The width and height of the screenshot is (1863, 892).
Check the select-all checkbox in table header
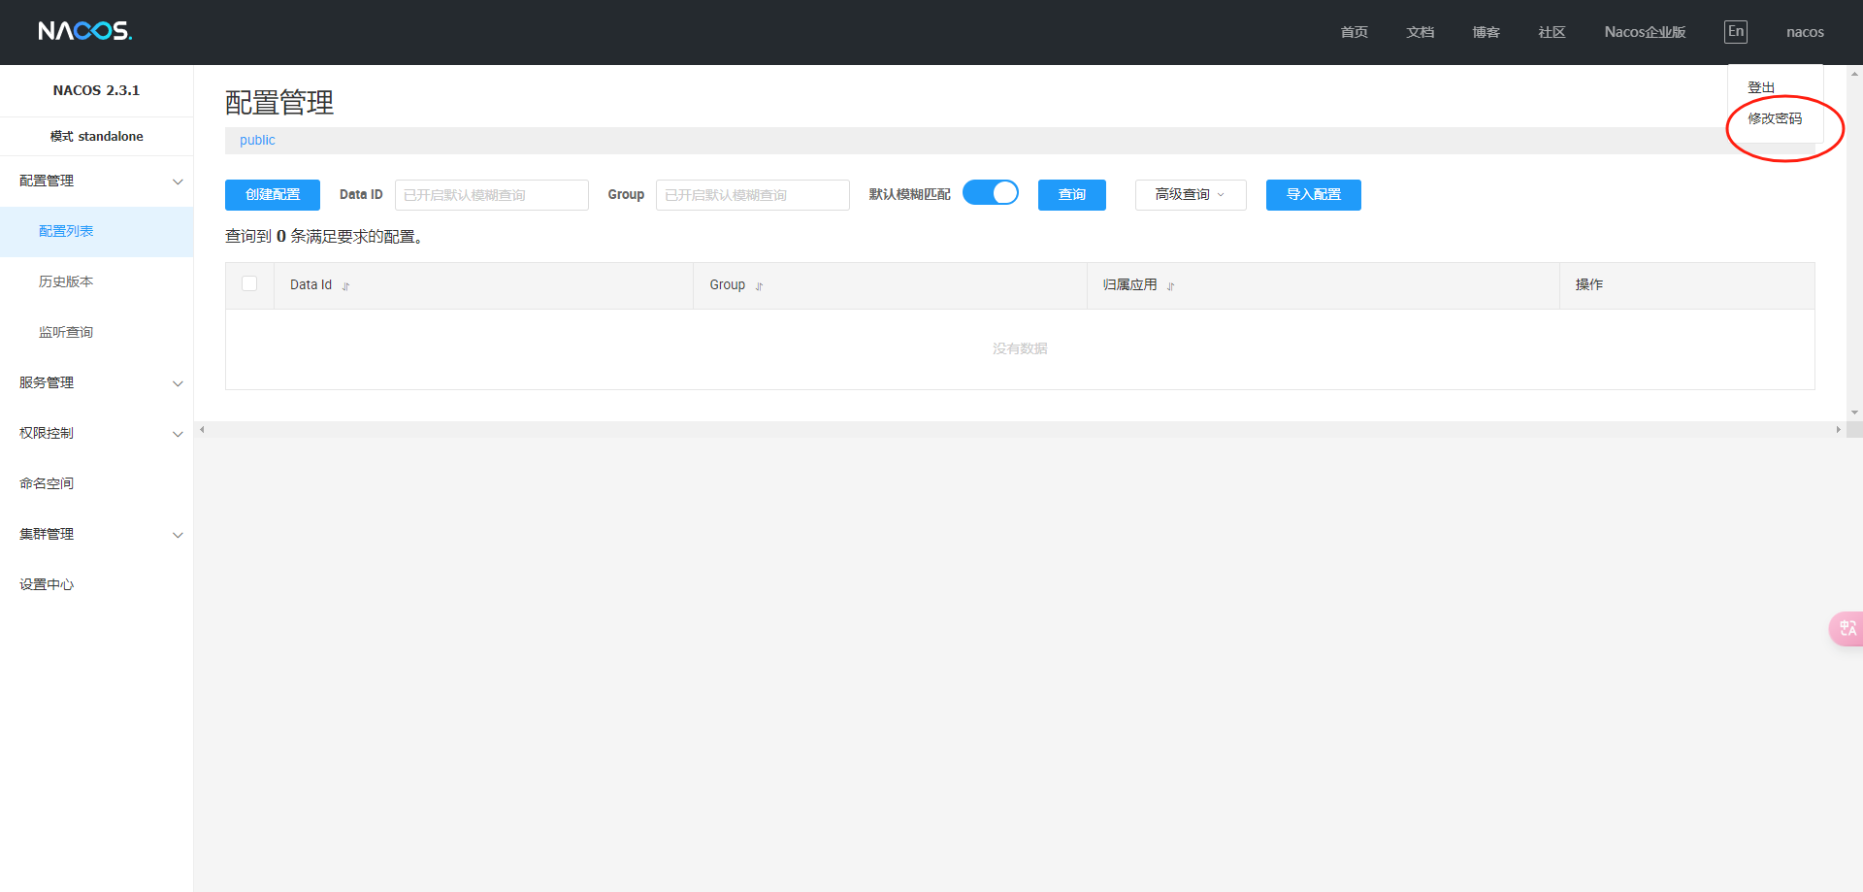(249, 283)
